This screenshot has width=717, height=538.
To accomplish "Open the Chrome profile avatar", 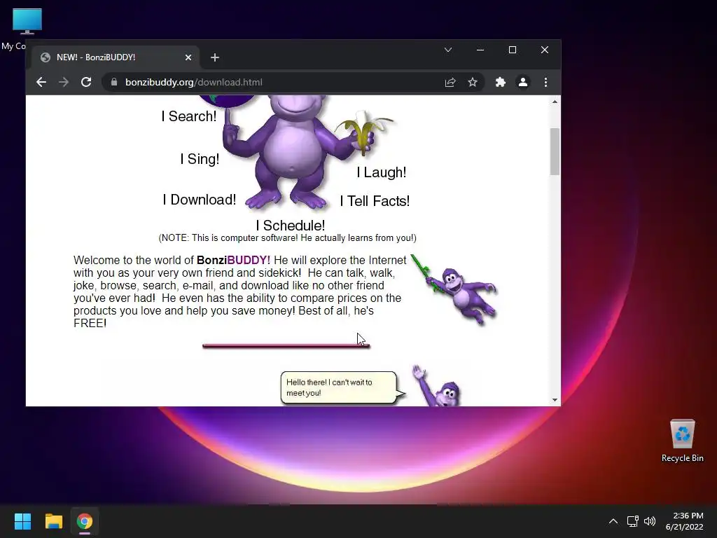I will point(522,83).
